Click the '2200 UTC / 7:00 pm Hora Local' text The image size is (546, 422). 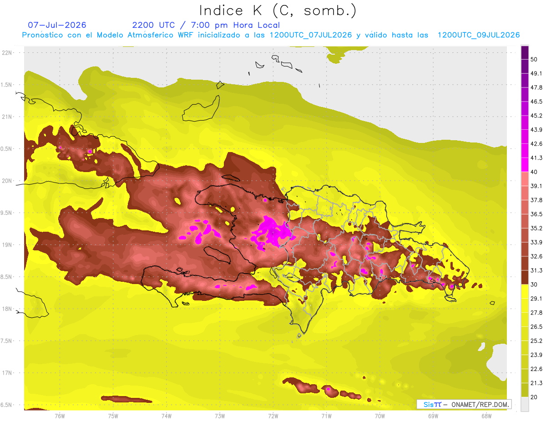pos(206,25)
